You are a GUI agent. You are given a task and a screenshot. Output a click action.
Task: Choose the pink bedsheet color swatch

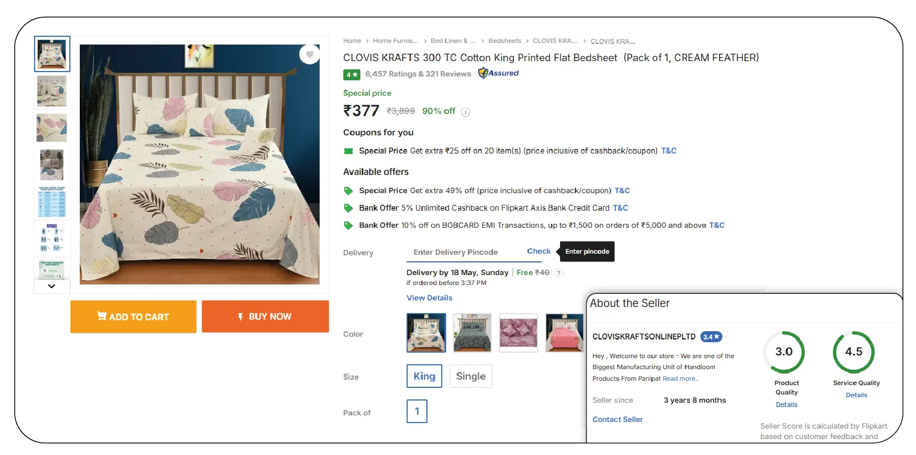pos(564,333)
